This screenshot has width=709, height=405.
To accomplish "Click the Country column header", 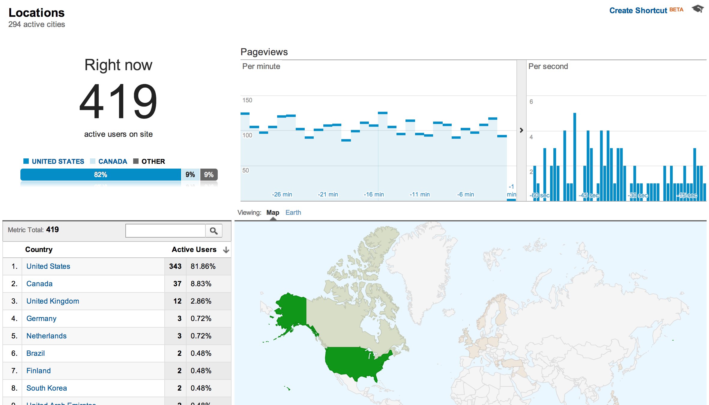I will coord(39,250).
